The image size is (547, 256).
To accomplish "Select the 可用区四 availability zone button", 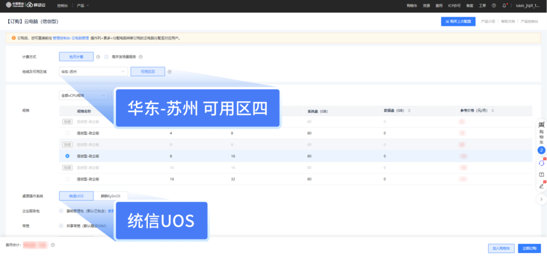I will tap(147, 71).
